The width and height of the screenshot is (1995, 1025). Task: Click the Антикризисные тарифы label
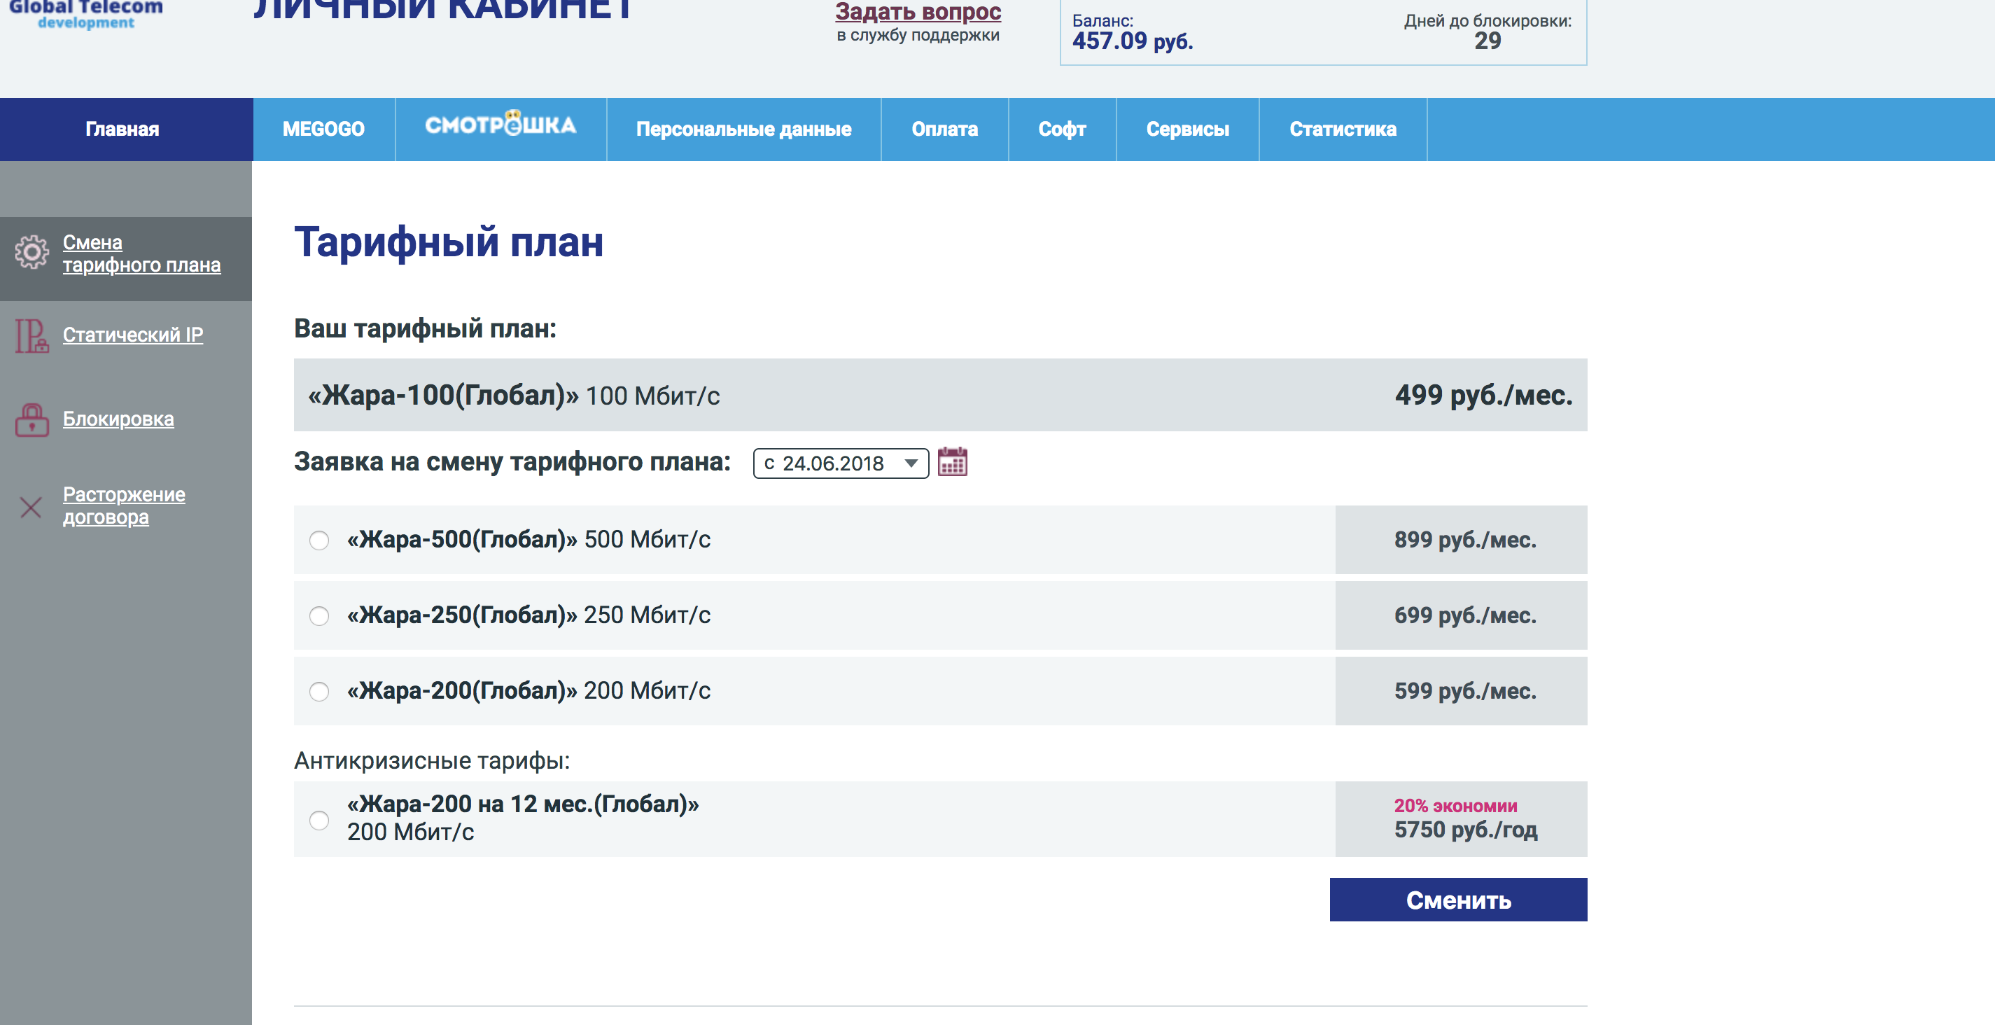[x=432, y=761]
